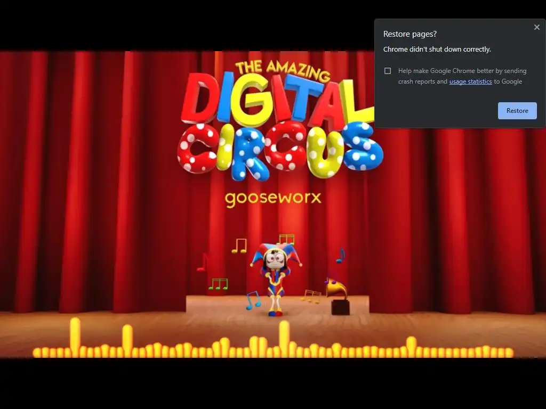Close the Restore pages popup

(536, 27)
